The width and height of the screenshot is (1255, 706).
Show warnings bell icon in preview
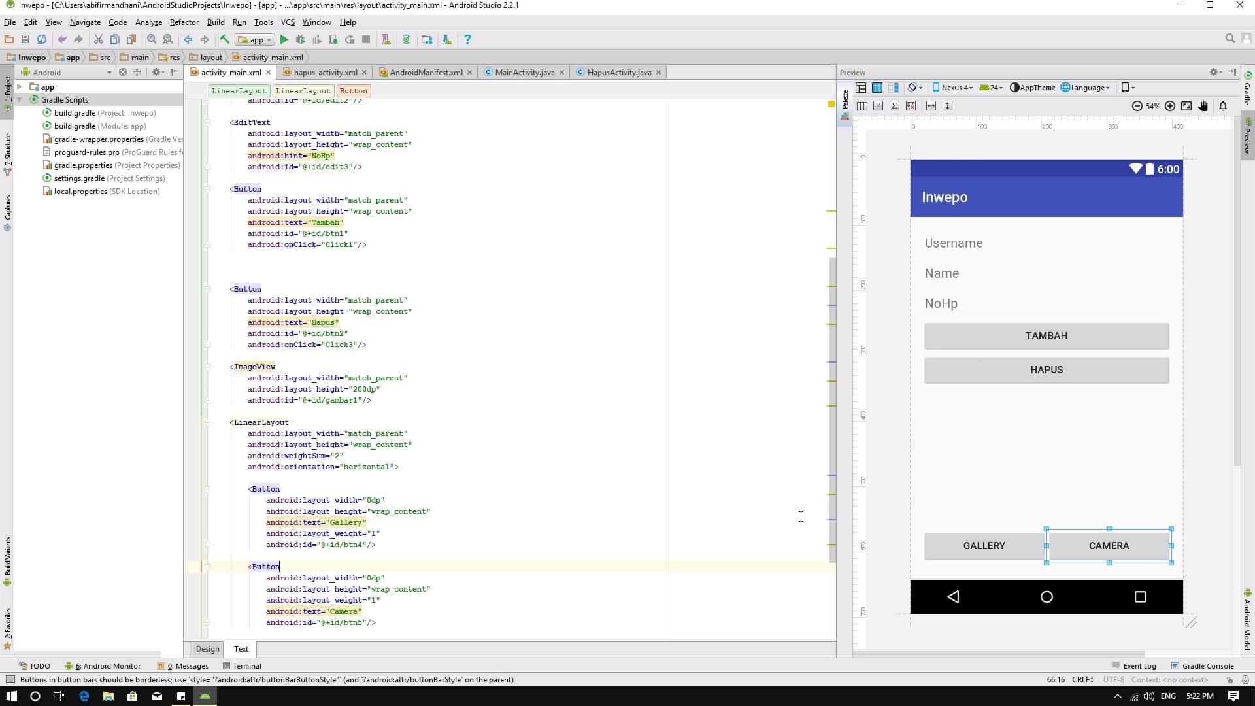click(1223, 106)
